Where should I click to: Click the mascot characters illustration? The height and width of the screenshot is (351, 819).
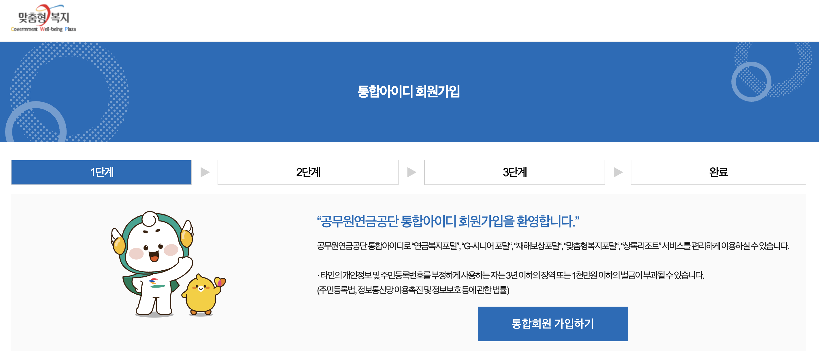[x=168, y=264]
